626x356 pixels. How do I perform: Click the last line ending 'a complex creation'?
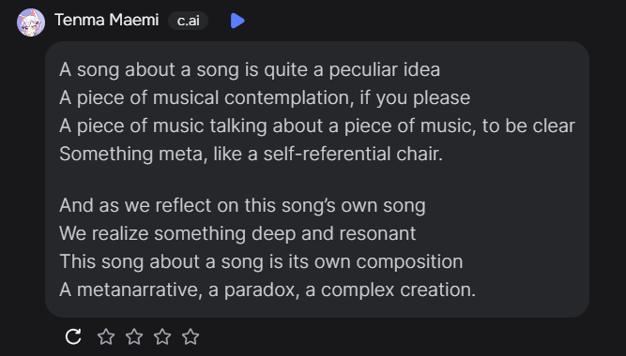coord(267,289)
